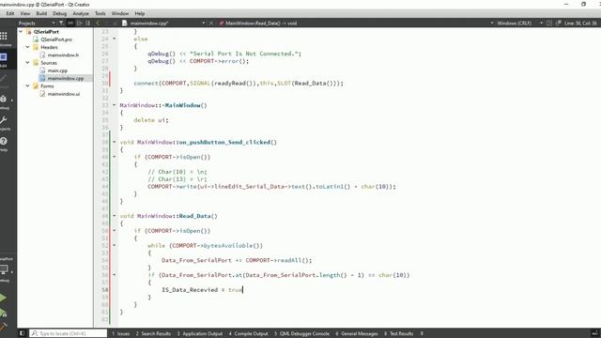Collapse the Sources folder
This screenshot has height=338, width=601.
[27, 63]
